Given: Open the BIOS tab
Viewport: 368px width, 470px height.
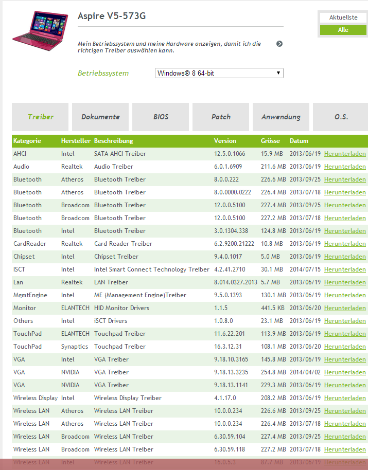Looking at the screenshot, I should click(161, 117).
